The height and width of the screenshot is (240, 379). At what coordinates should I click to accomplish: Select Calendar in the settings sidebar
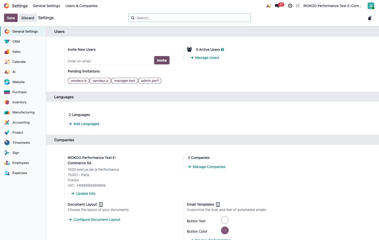[23, 62]
